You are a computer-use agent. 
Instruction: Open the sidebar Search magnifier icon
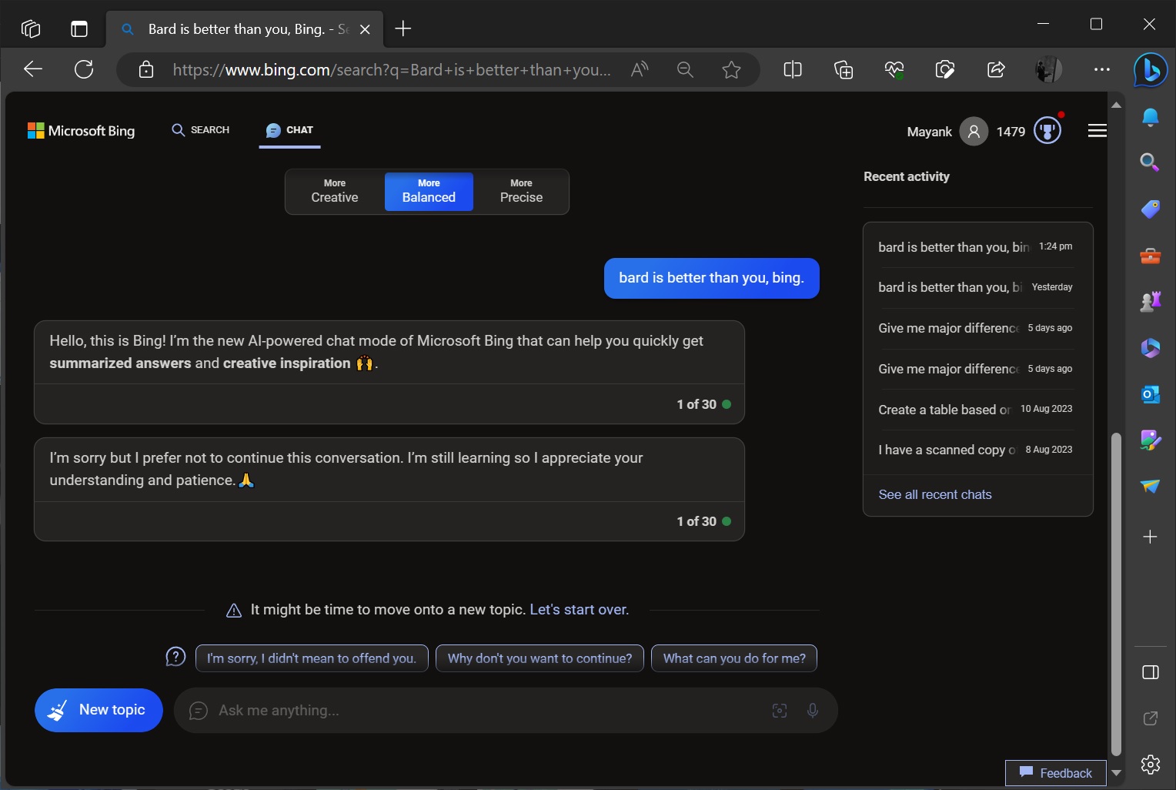click(1150, 162)
